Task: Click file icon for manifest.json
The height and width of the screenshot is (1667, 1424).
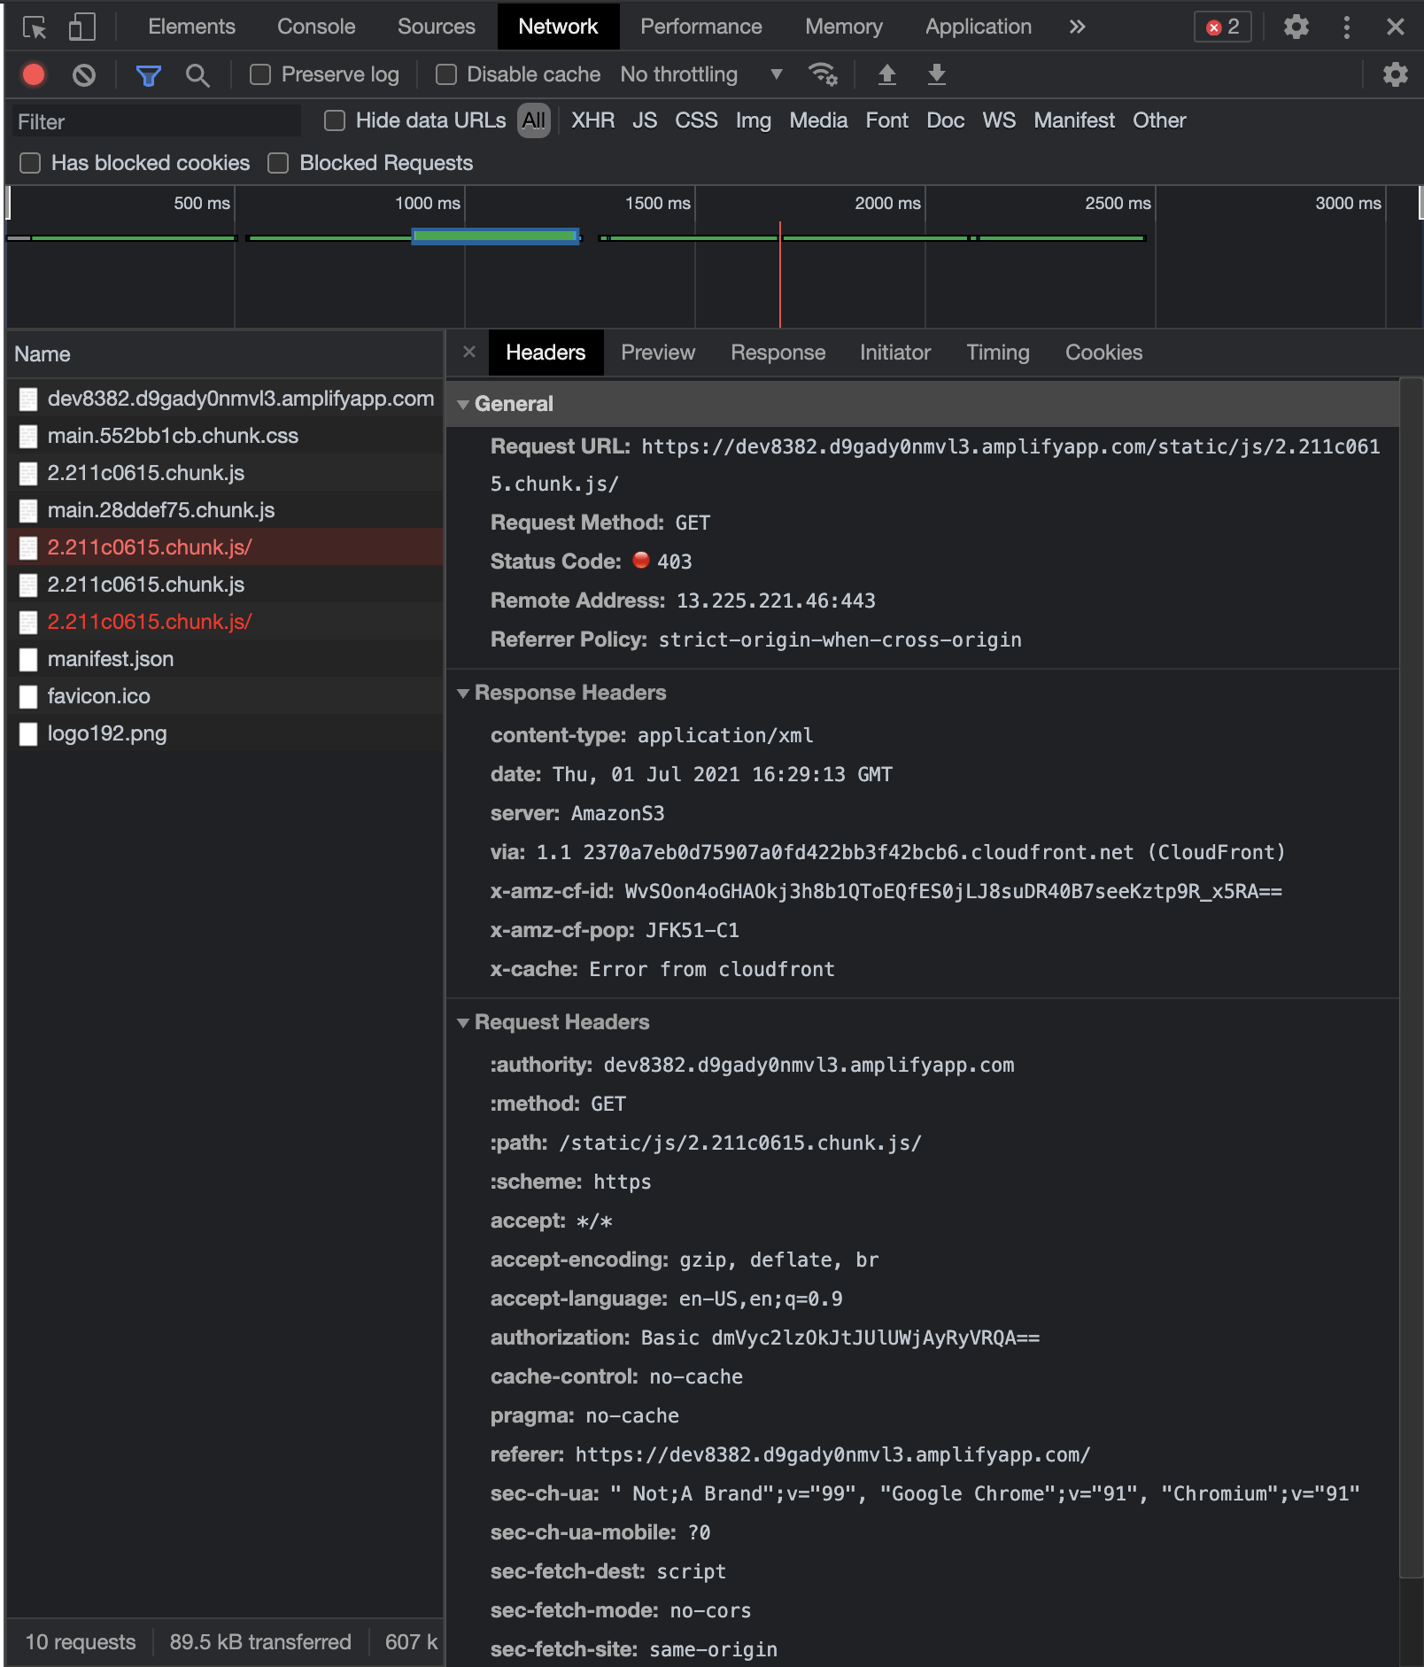Action: coord(28,659)
